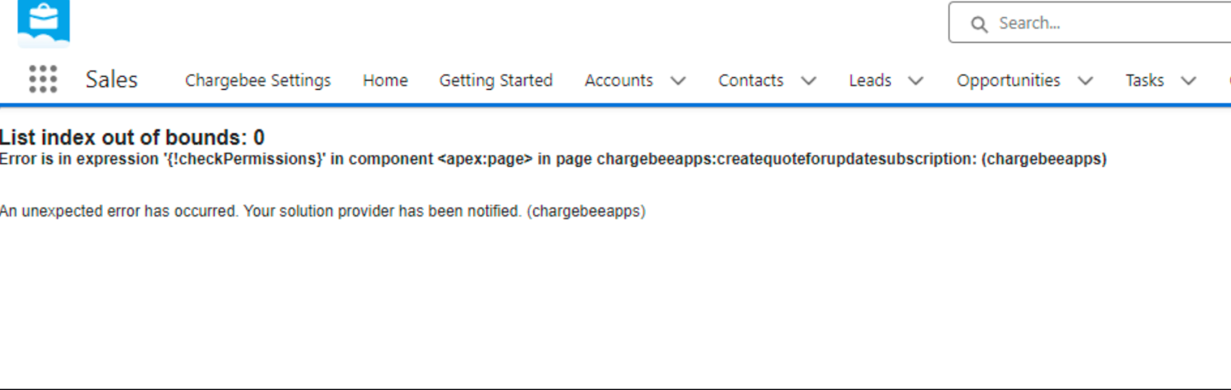Focus the Search input field

click(1089, 22)
